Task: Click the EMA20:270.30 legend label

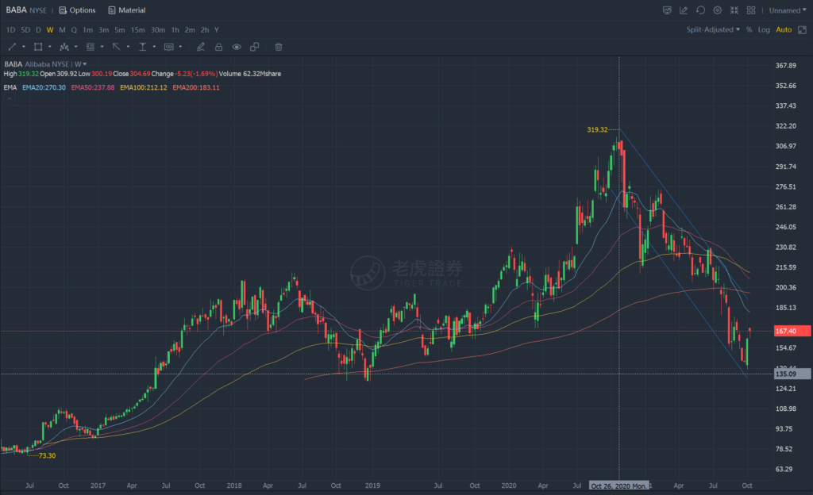Action: tap(44, 87)
